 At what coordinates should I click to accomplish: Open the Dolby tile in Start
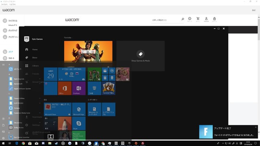50,135
